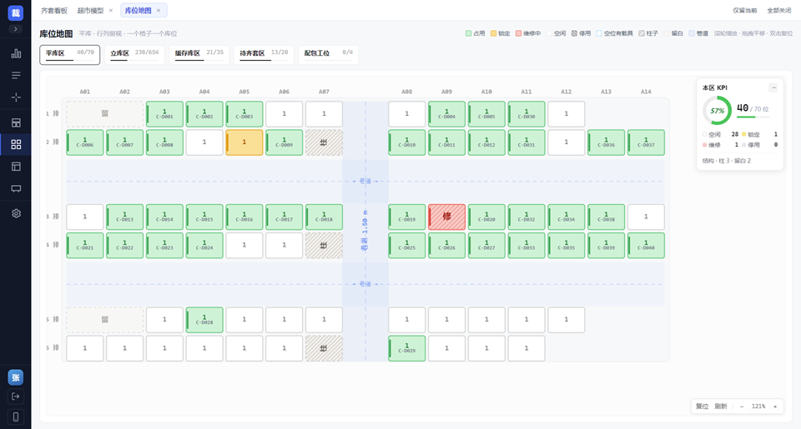
Task: Close the 超市模型 tab
Action: 111,10
